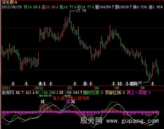This screenshot has width=164, height=129.
Task: Select the 05 month label on time axis
Action: point(117,88)
